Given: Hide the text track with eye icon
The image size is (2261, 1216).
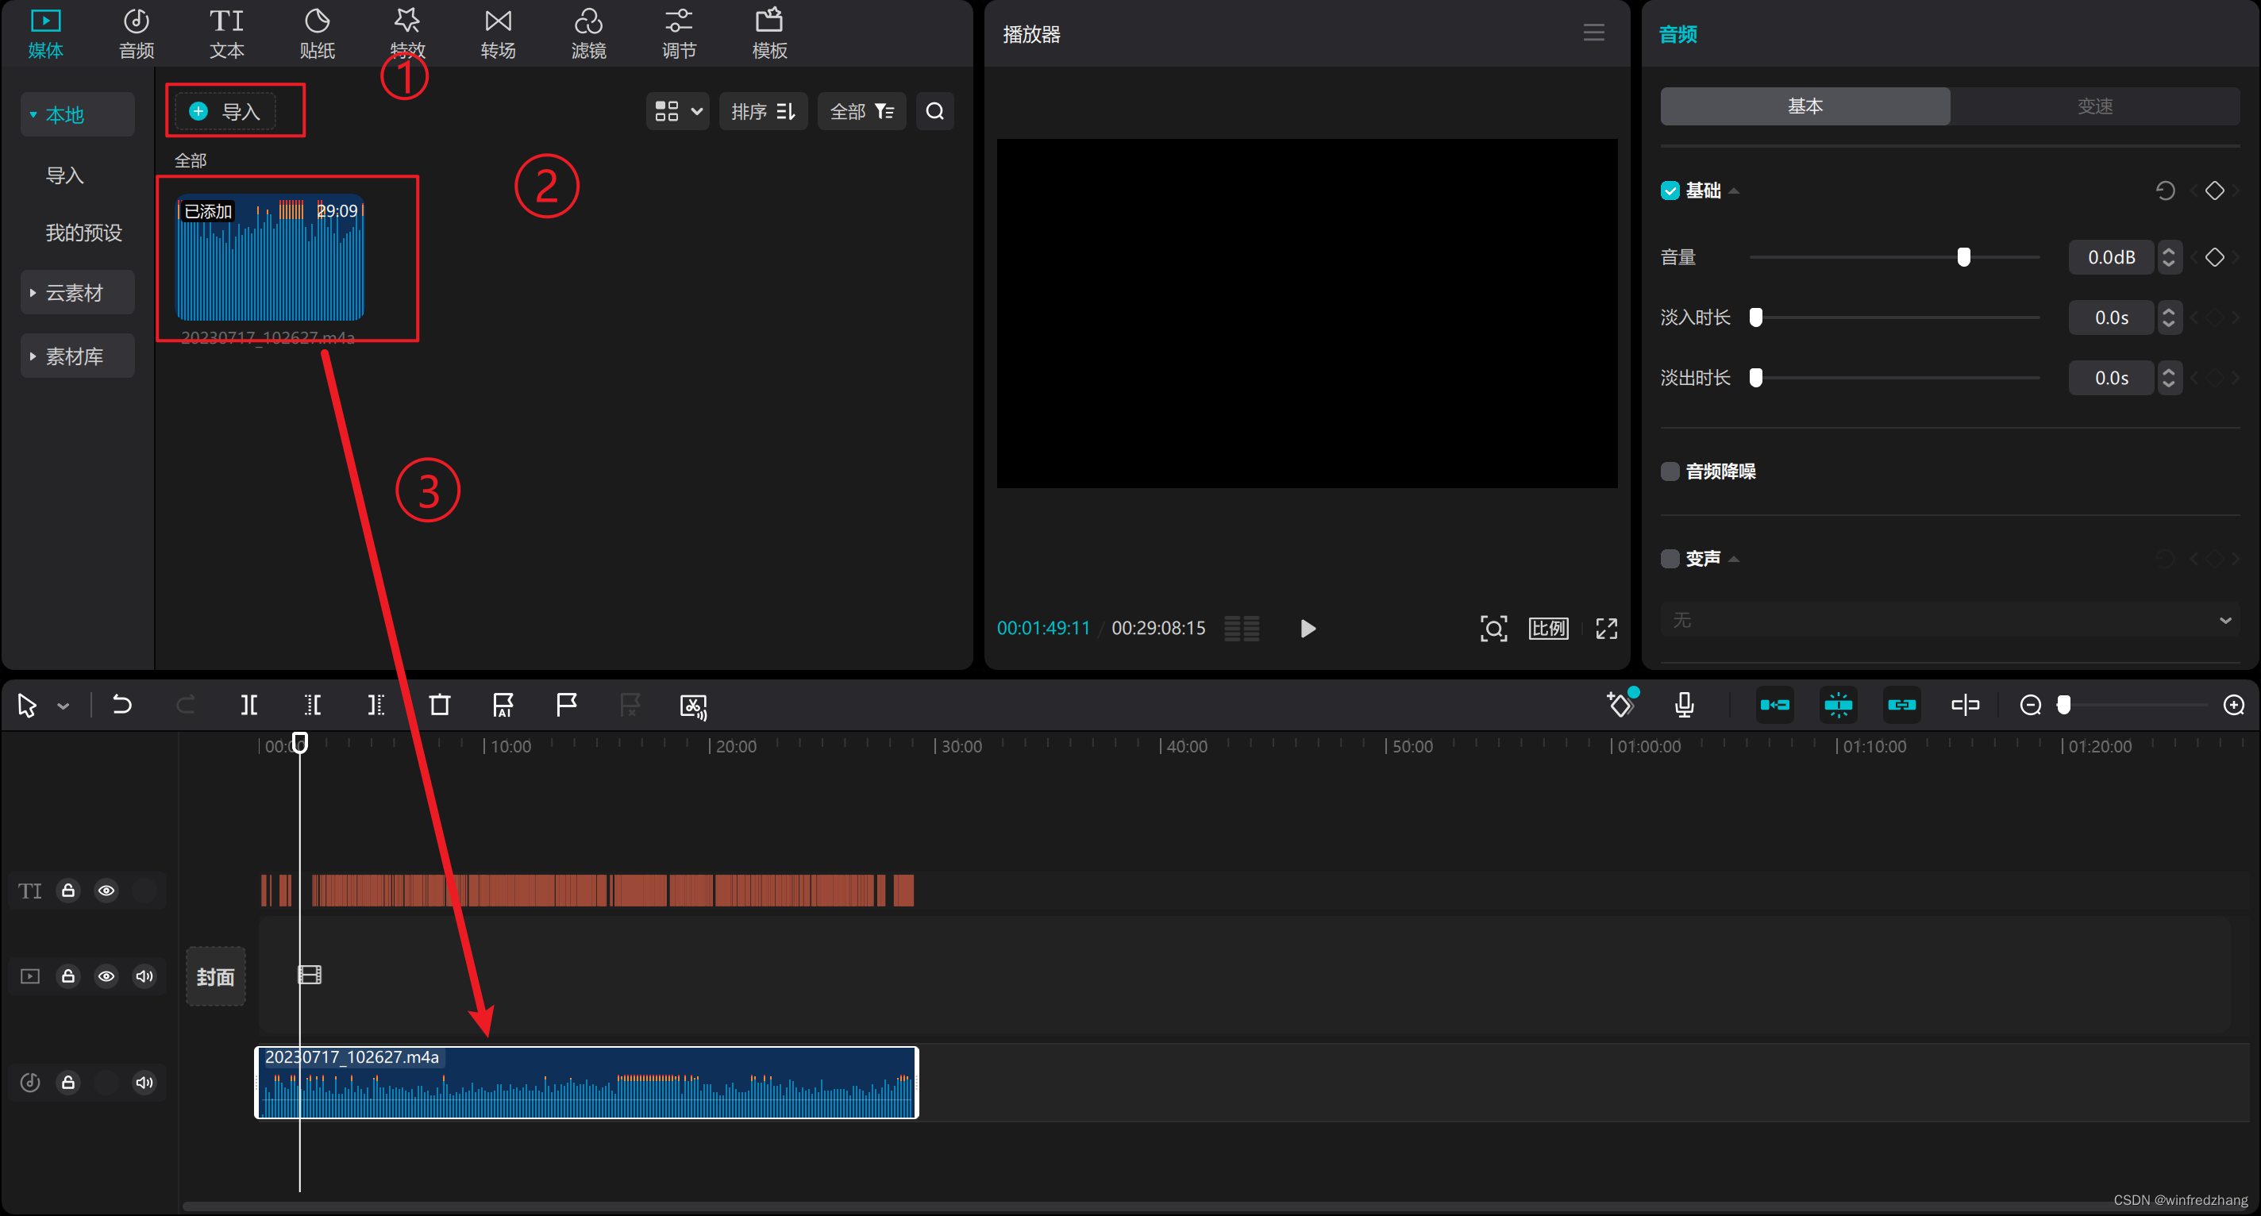Looking at the screenshot, I should [106, 891].
